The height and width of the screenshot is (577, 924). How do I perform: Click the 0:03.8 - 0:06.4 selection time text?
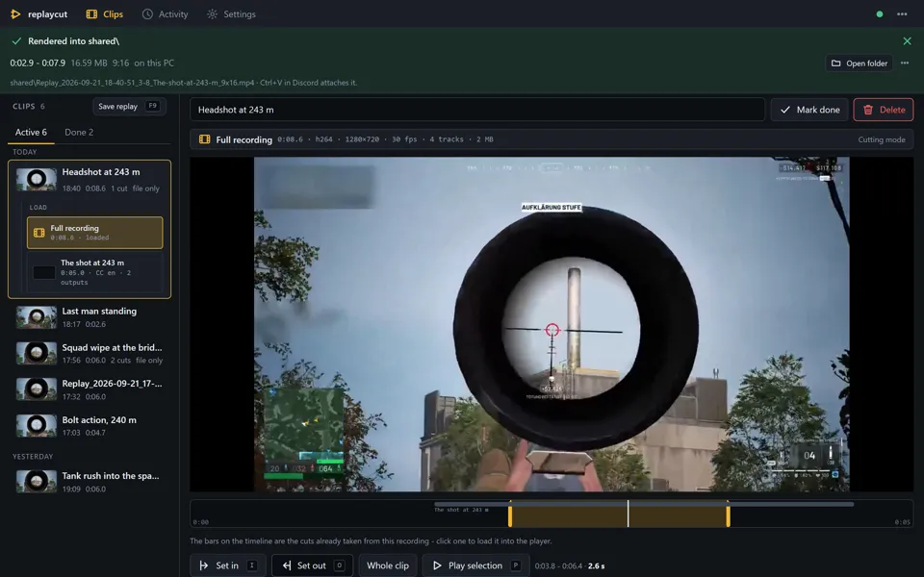tap(558, 565)
